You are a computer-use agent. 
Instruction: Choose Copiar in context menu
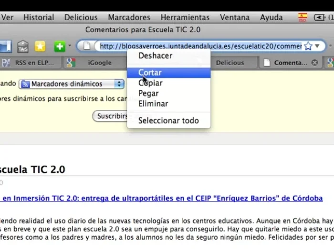[169, 83]
